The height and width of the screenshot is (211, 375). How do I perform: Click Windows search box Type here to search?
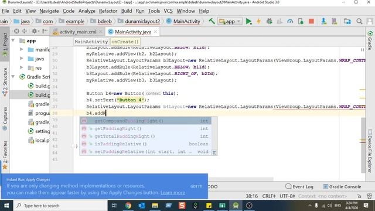[60, 206]
